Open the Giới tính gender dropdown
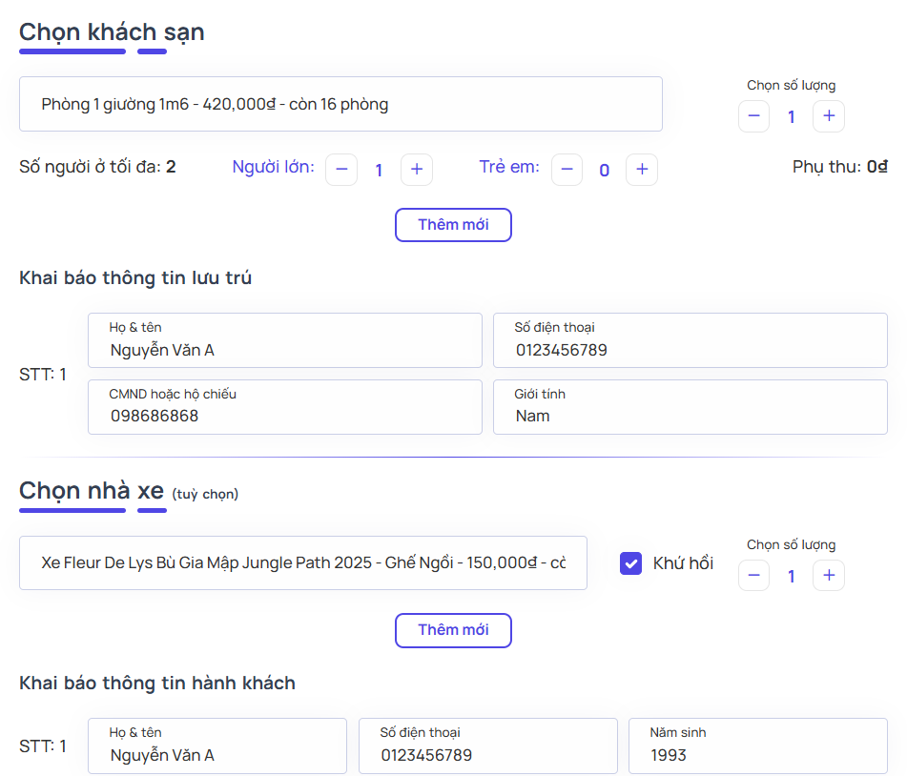This screenshot has height=776, width=907. pyautogui.click(x=690, y=407)
